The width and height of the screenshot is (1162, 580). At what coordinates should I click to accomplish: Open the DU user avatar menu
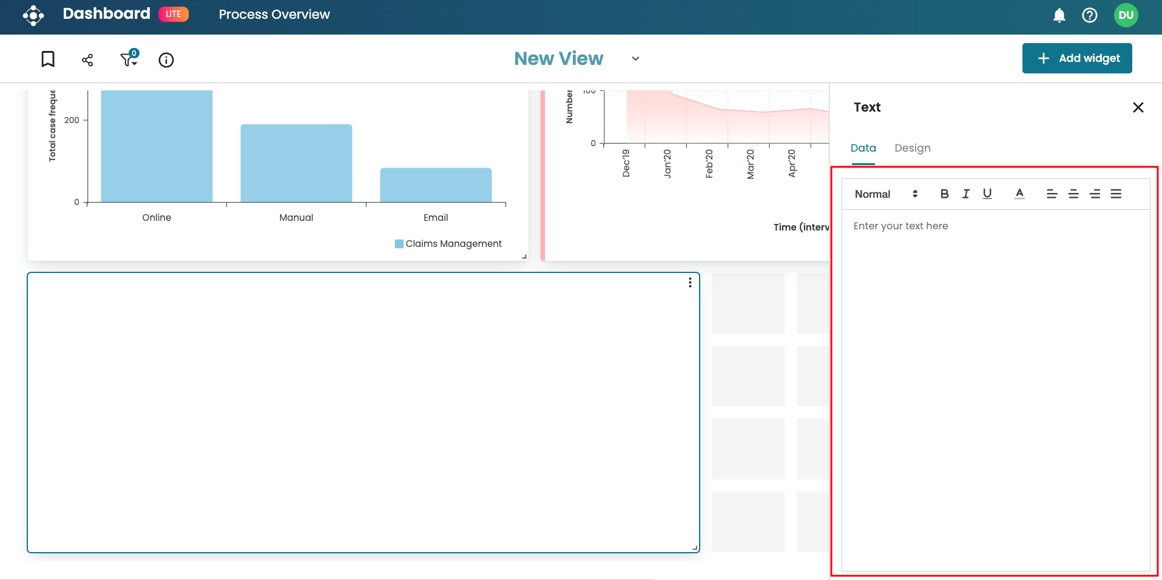[x=1126, y=15]
